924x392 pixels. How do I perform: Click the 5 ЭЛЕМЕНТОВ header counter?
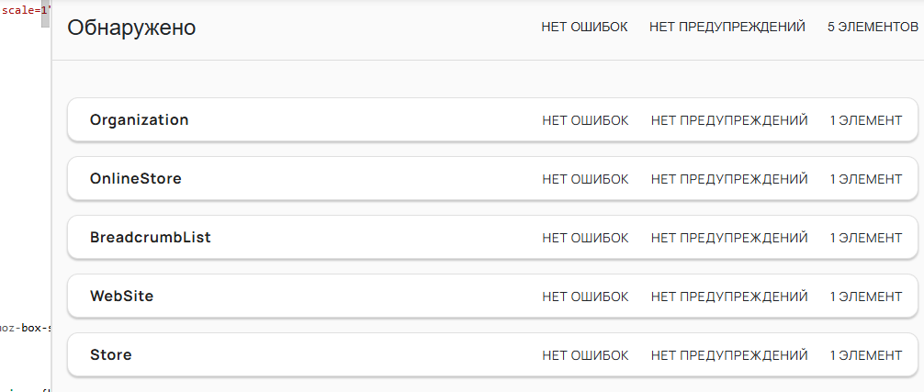tap(873, 27)
